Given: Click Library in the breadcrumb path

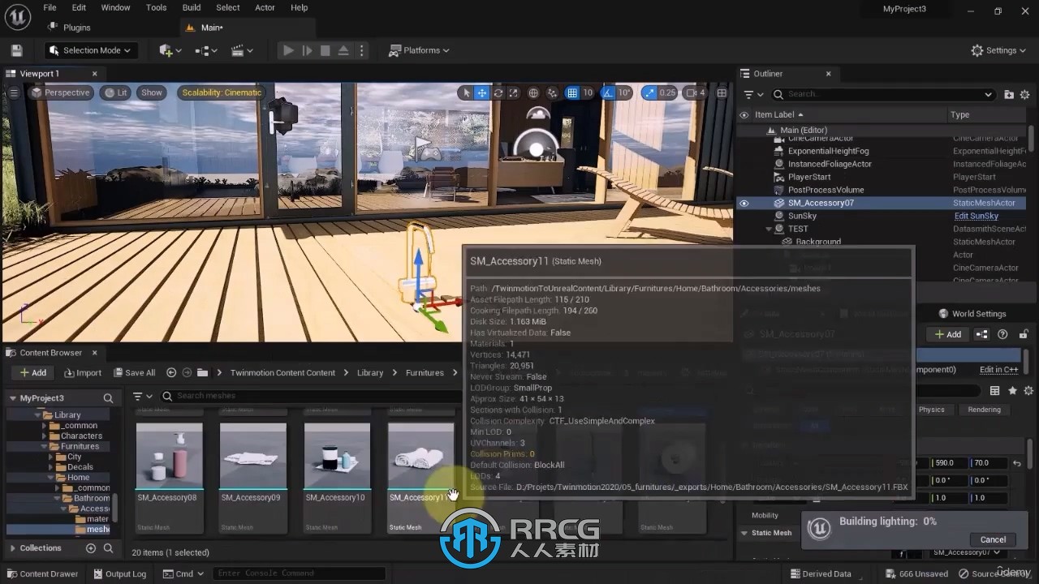Looking at the screenshot, I should (x=370, y=372).
